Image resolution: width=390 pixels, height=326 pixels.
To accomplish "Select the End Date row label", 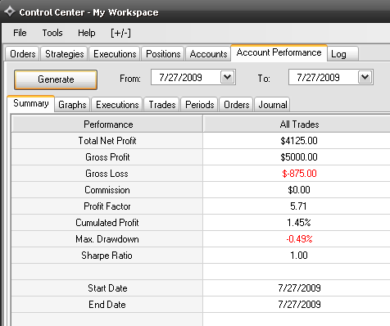I will (x=107, y=305).
